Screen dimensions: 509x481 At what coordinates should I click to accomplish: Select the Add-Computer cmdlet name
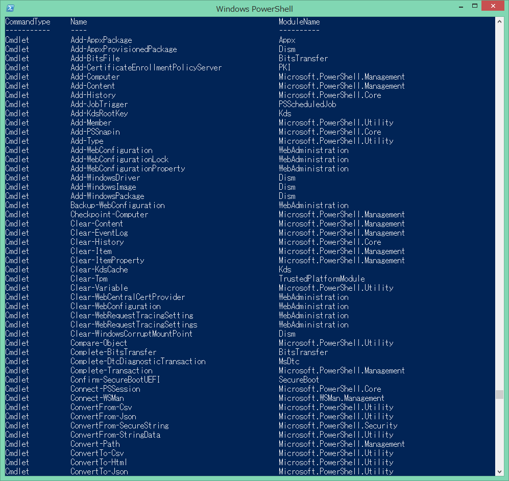95,77
